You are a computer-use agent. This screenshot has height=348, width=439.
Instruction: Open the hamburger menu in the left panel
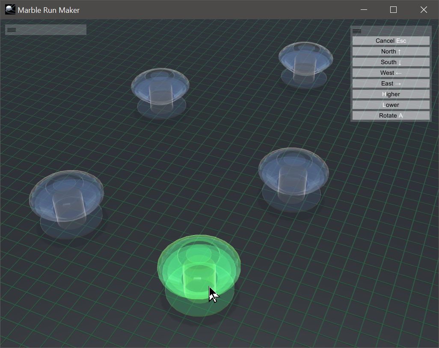tap(12, 30)
